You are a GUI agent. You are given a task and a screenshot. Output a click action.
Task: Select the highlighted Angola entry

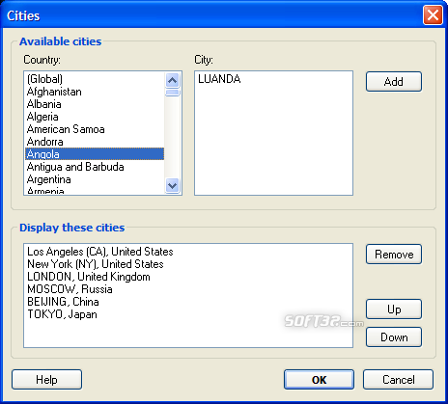(x=95, y=154)
